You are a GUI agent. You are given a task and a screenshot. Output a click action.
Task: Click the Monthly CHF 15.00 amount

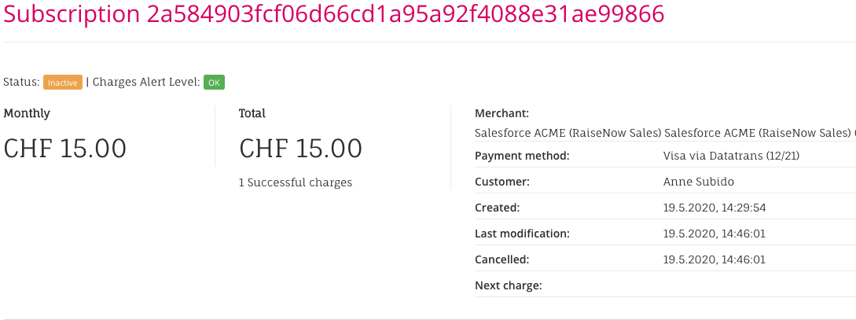coord(65,148)
